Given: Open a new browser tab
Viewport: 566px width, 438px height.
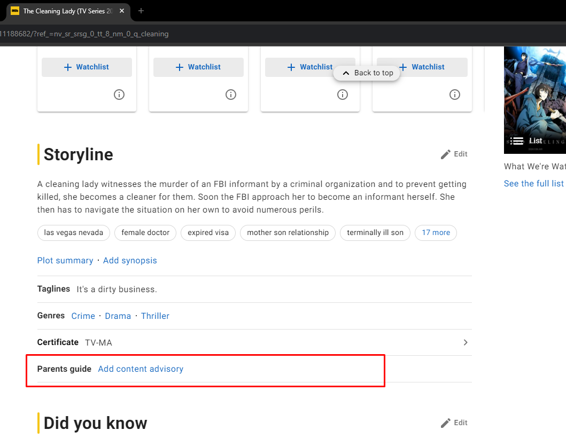Looking at the screenshot, I should tap(141, 11).
